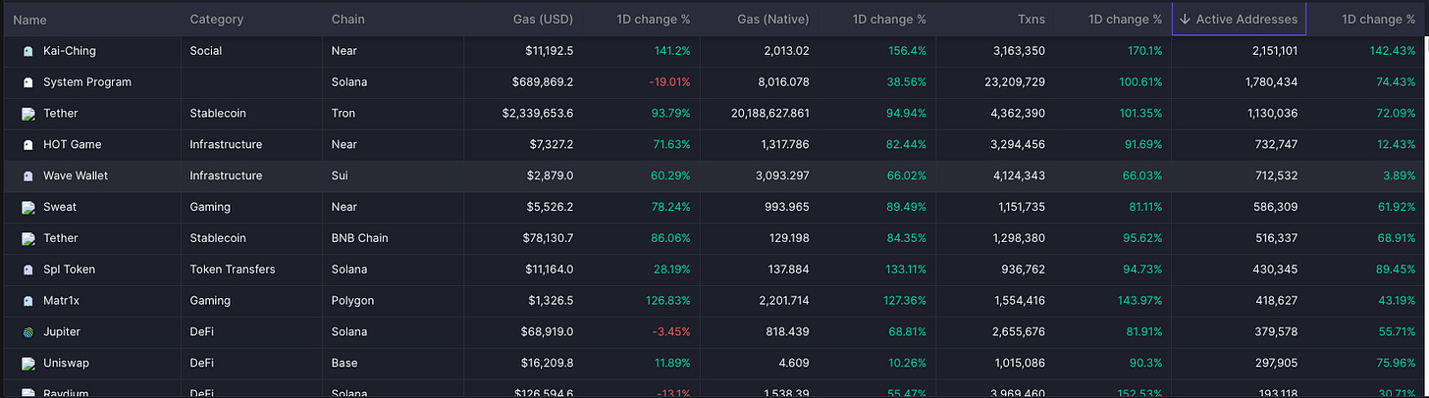Click Social category in Kai-Ching row
The image size is (1429, 398).
click(206, 51)
